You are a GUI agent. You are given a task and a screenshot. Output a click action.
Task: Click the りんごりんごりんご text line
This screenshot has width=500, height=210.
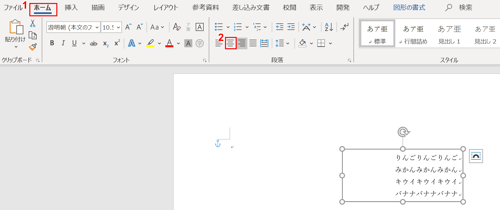coord(427,157)
